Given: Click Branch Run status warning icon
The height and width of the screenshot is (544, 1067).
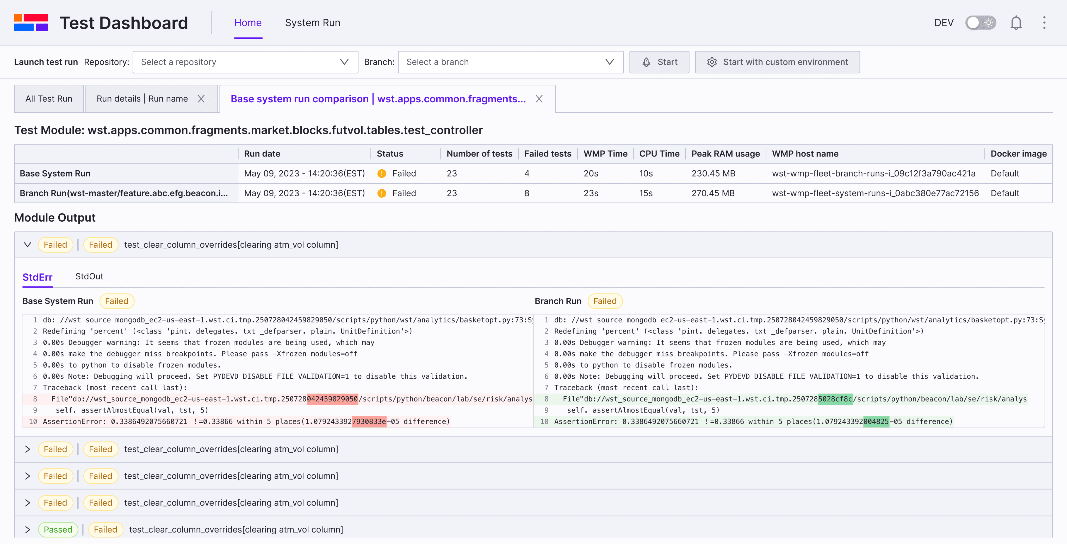Looking at the screenshot, I should 381,193.
